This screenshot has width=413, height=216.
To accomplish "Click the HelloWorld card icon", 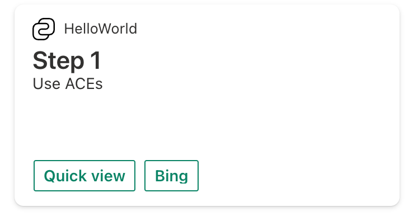I will coord(44,29).
